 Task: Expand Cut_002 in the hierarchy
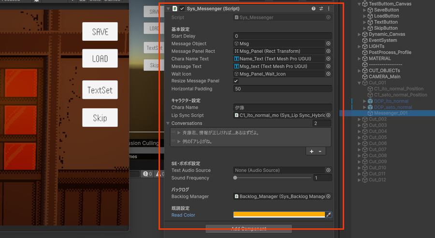coord(359,119)
